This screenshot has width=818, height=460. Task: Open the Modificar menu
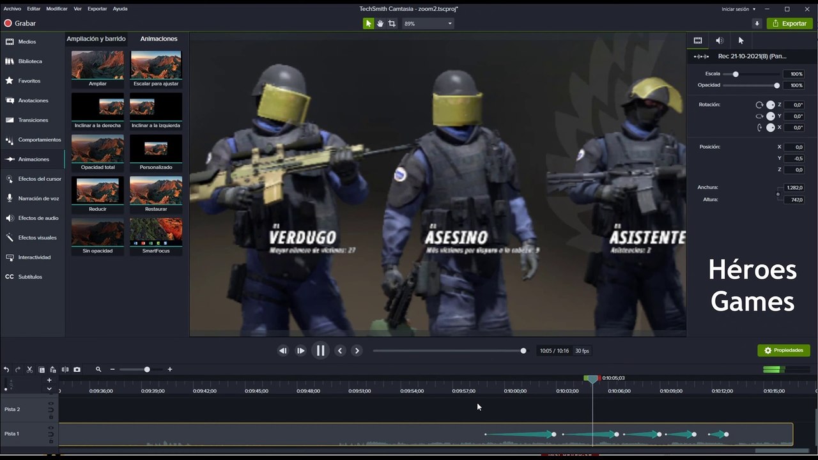point(57,9)
